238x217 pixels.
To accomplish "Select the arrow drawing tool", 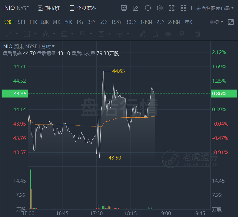I will (x=83, y=34).
